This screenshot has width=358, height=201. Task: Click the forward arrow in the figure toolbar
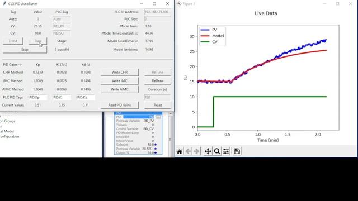tap(196, 151)
